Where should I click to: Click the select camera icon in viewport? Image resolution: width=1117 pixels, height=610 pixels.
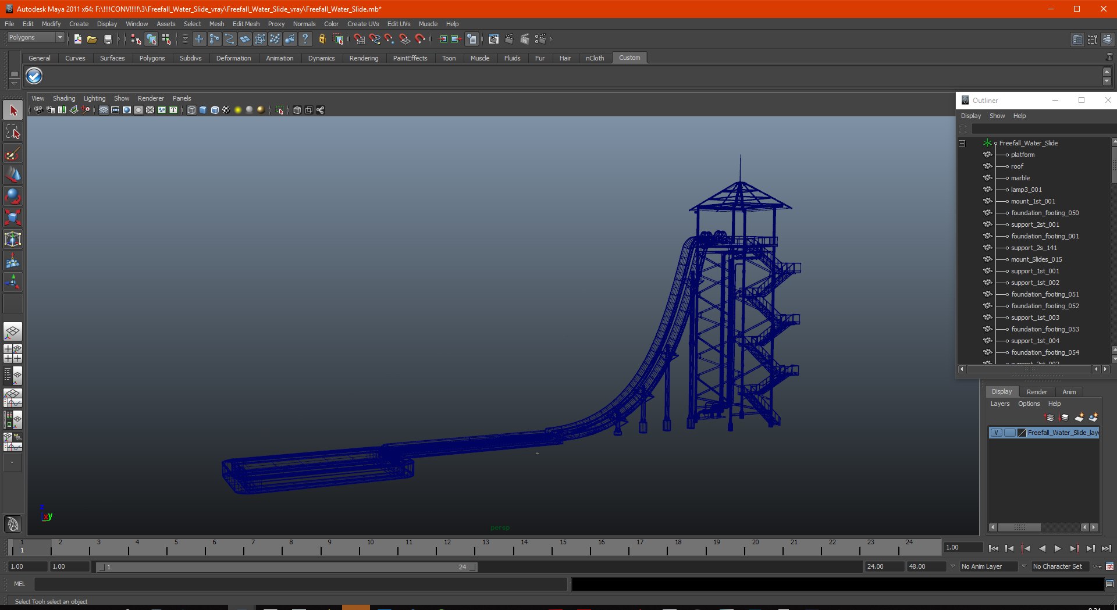pos(38,110)
